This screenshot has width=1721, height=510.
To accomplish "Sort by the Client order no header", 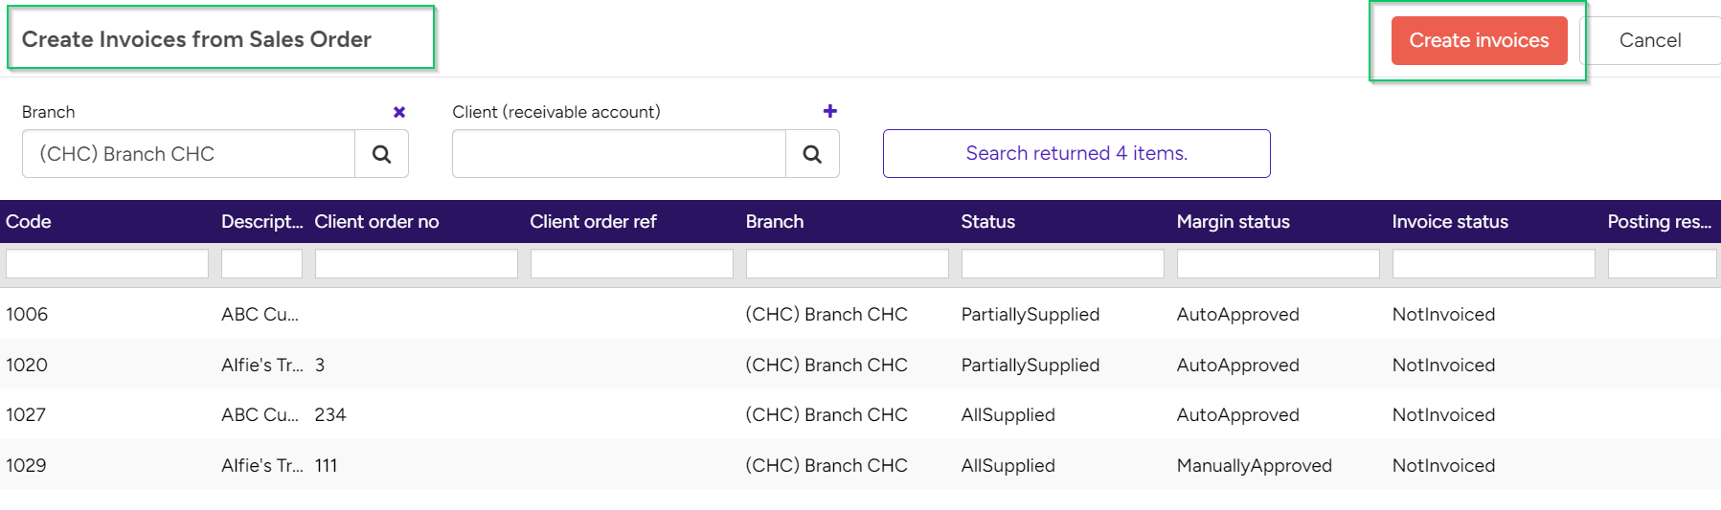I will pos(376,221).
